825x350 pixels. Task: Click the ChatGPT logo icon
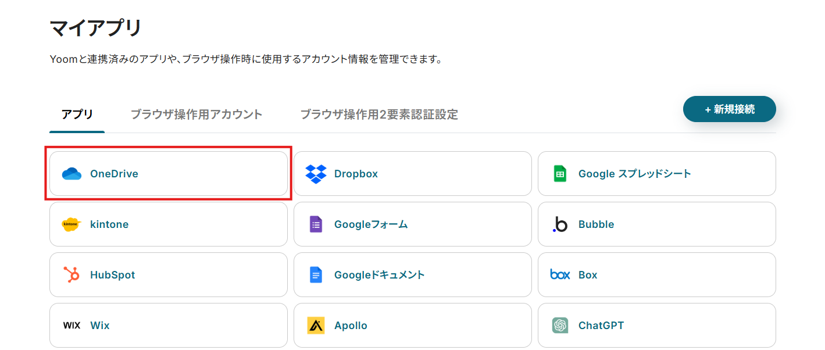(x=560, y=326)
